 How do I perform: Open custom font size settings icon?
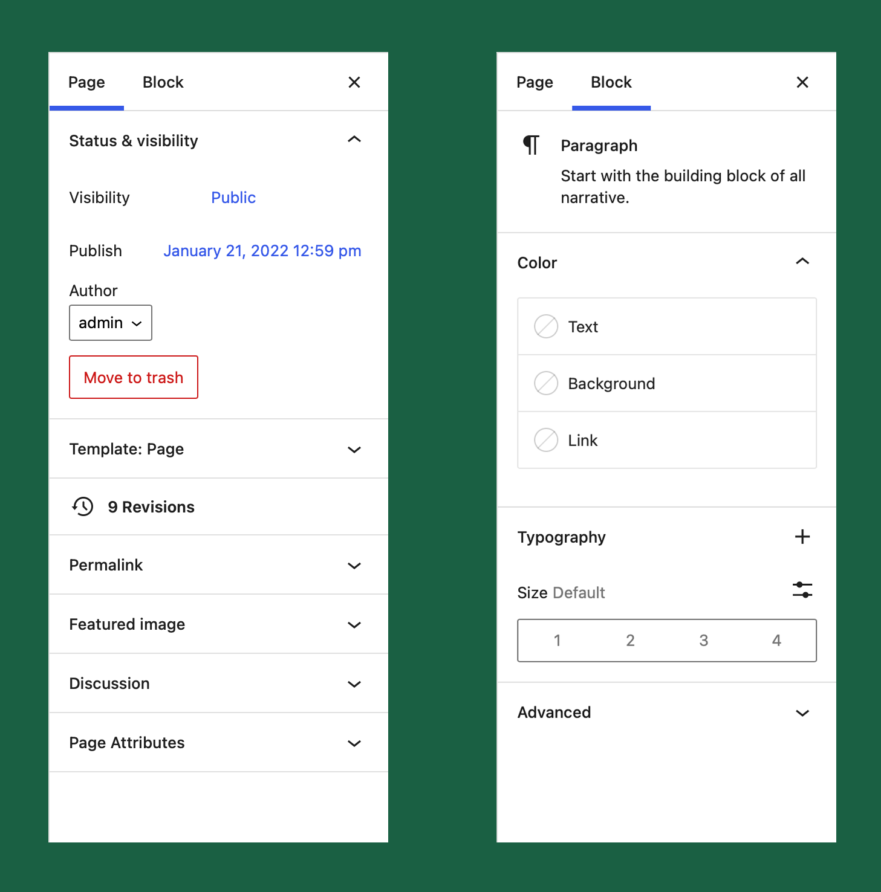[802, 590]
